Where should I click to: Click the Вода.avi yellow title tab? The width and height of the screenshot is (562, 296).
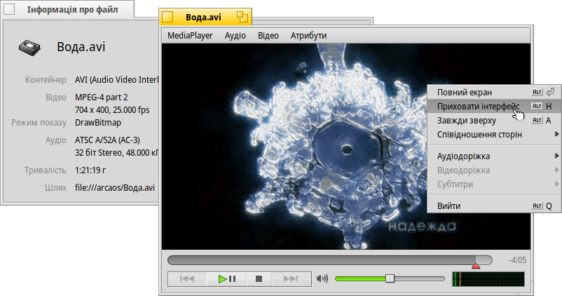[205, 17]
